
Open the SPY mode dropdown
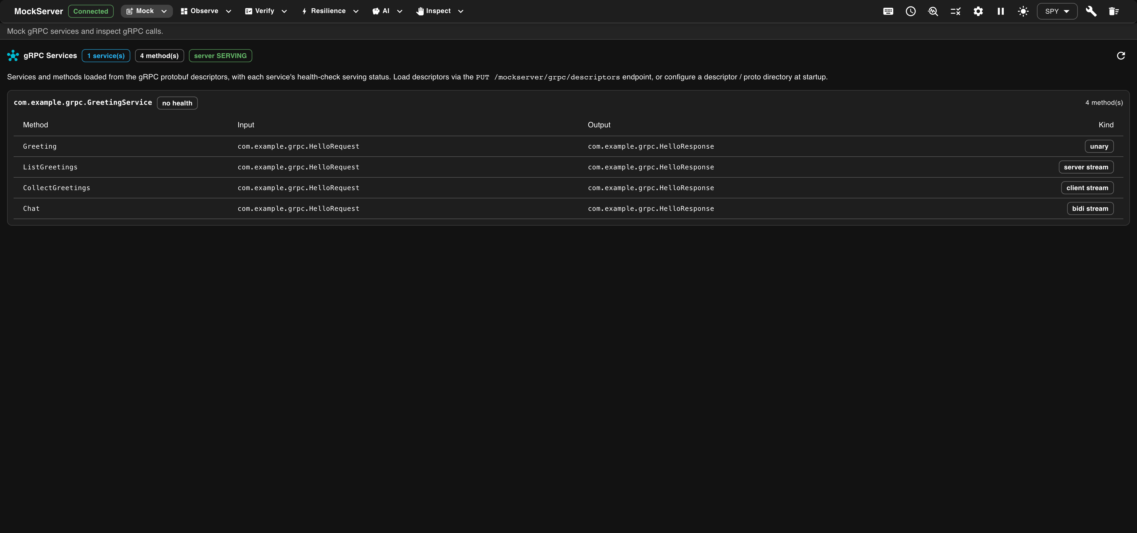coord(1057,12)
